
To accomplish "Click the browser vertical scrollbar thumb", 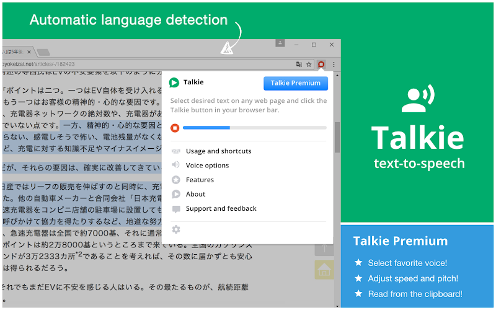I will [x=337, y=137].
